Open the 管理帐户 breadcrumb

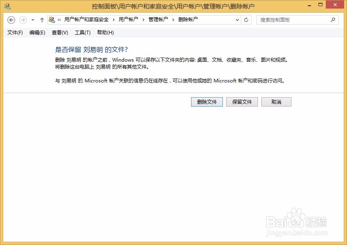click(158, 20)
